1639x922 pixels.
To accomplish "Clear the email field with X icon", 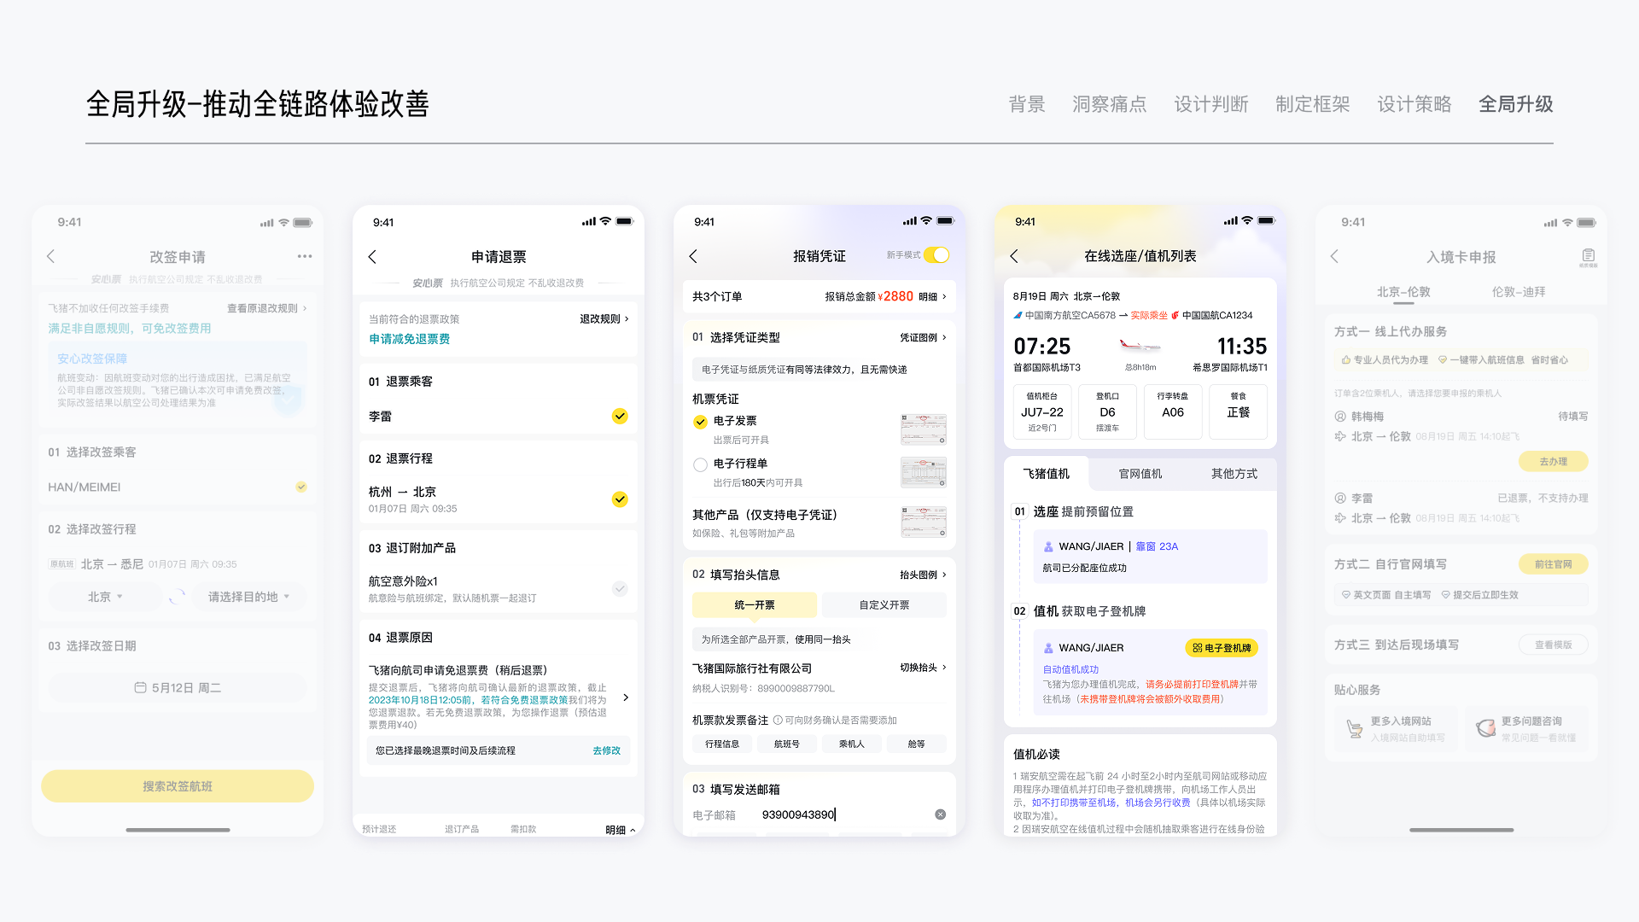I will click(940, 814).
